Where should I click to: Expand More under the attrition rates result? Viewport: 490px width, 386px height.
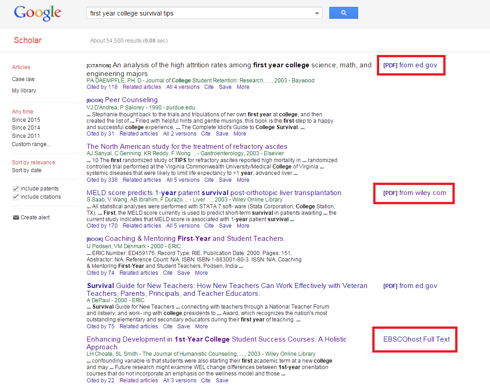click(x=243, y=87)
